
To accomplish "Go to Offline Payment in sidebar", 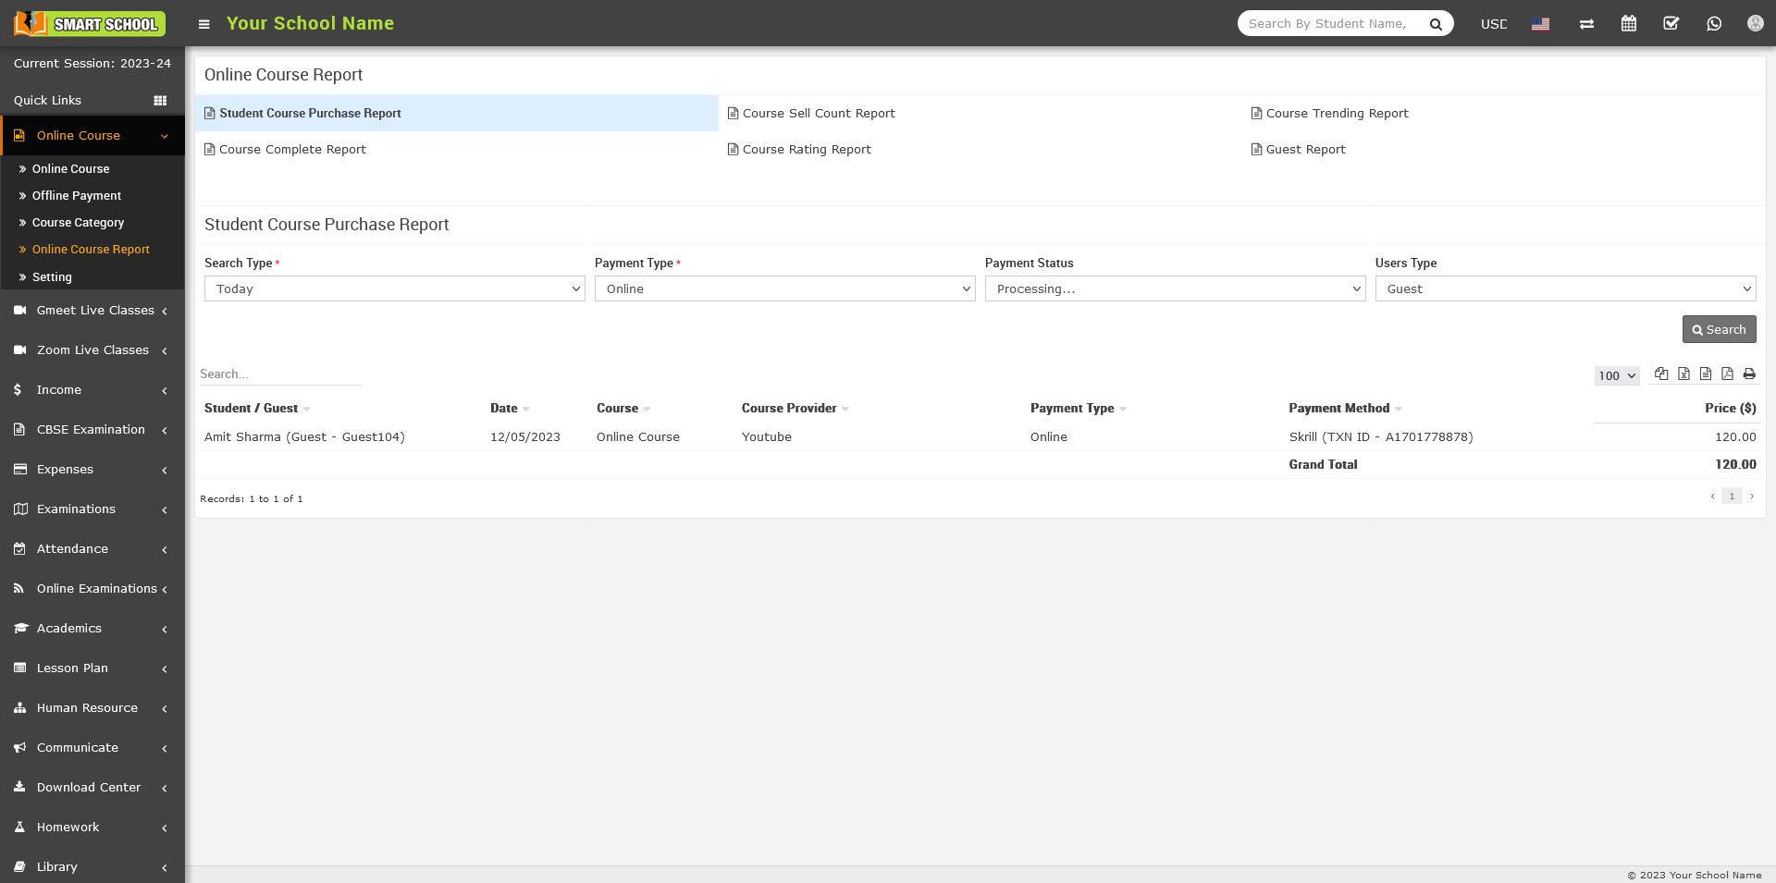I will [x=77, y=196].
